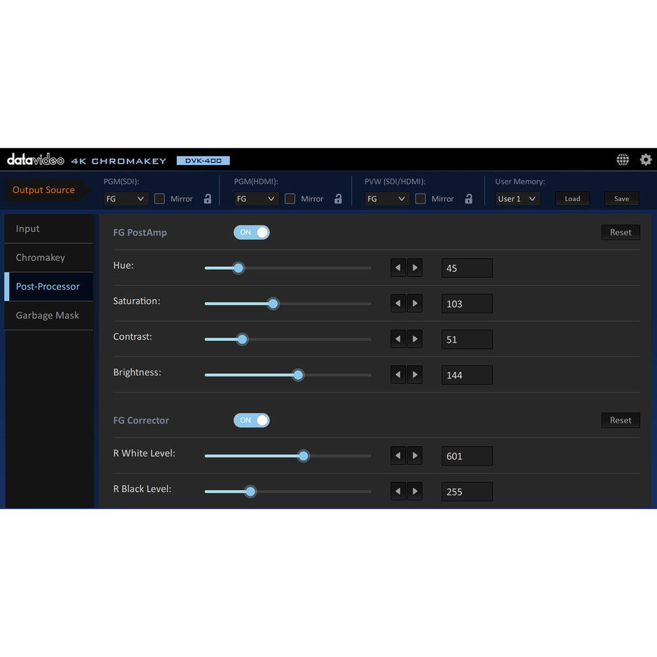Click the Brightness increase right arrow

pos(415,375)
